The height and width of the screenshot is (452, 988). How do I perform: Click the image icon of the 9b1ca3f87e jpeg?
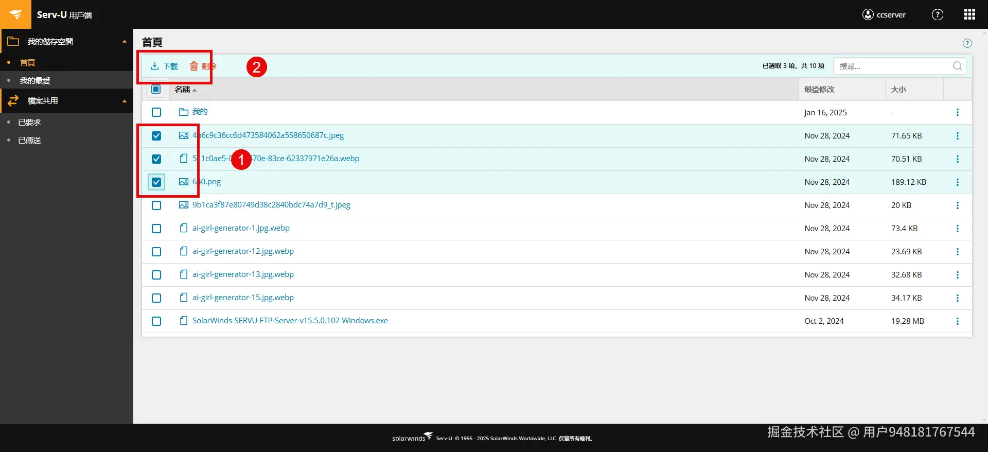[183, 205]
